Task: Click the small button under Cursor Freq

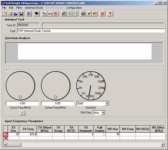Action: 22,112
